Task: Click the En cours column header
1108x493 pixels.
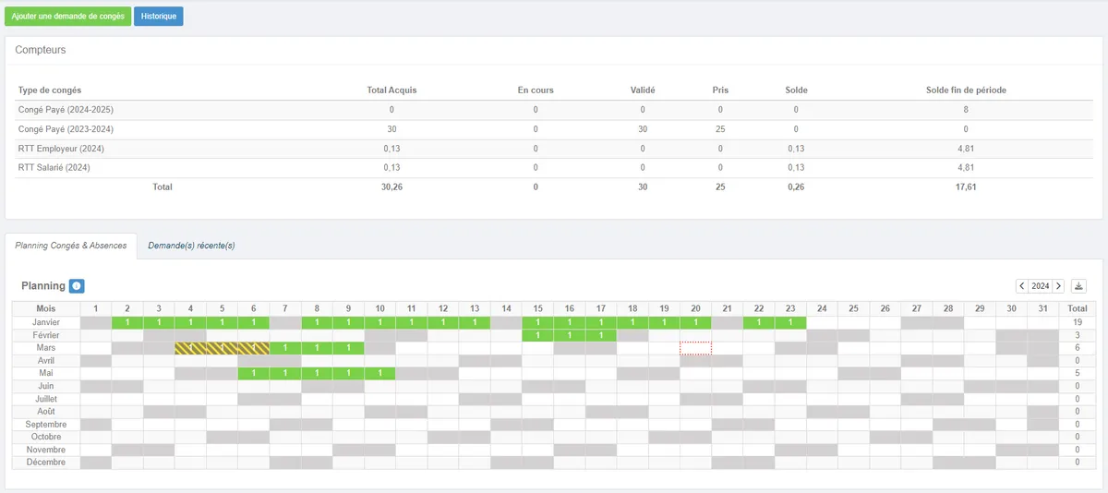Action: coord(536,90)
